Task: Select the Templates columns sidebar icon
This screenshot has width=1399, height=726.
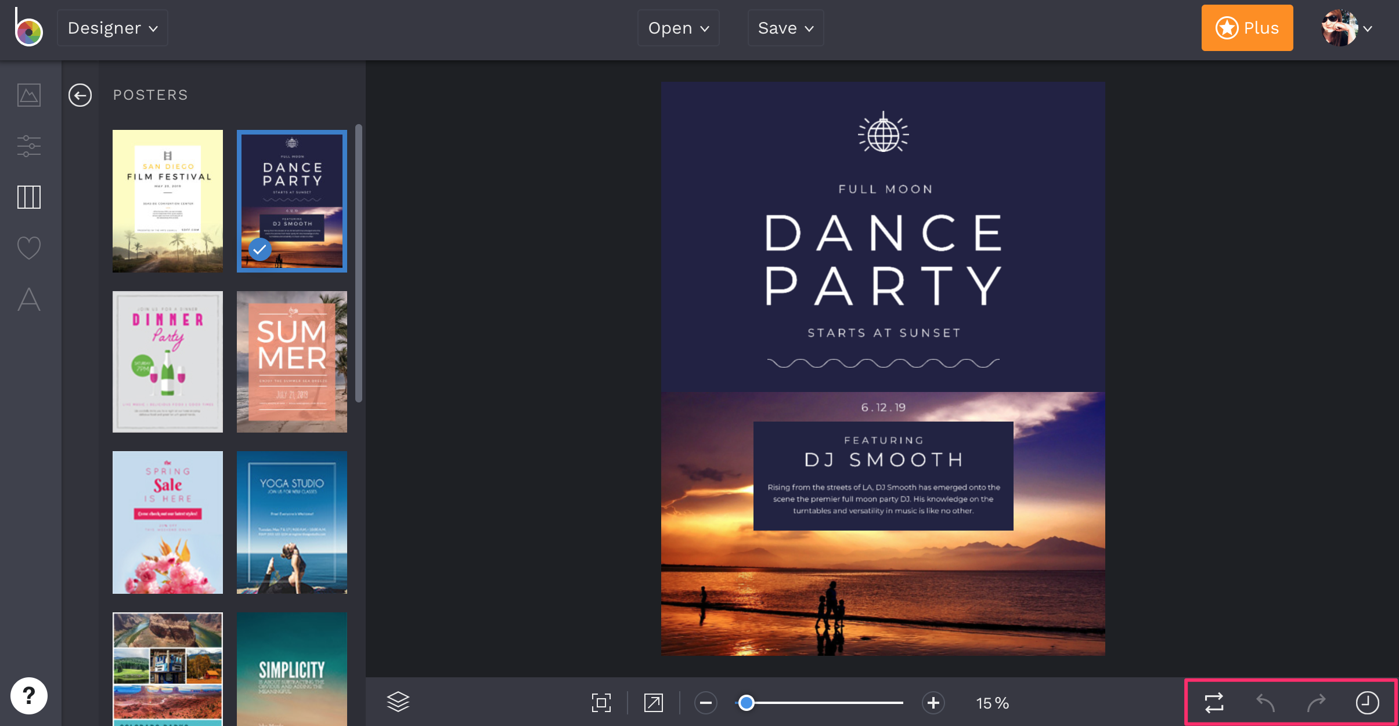Action: tap(29, 197)
